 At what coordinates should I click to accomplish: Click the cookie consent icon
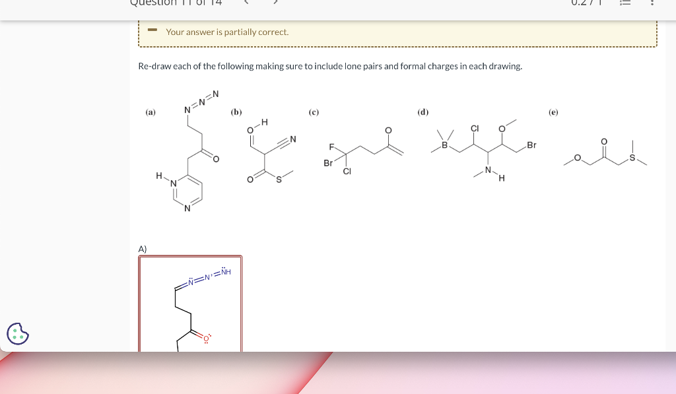18,335
